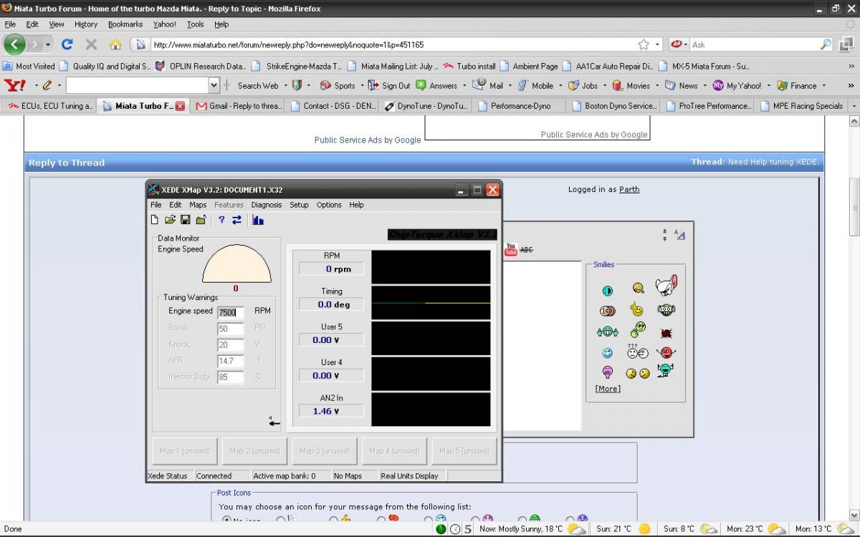The height and width of the screenshot is (537, 860).
Task: Open the bar chart icon in XMap toolbar
Action: tap(257, 221)
